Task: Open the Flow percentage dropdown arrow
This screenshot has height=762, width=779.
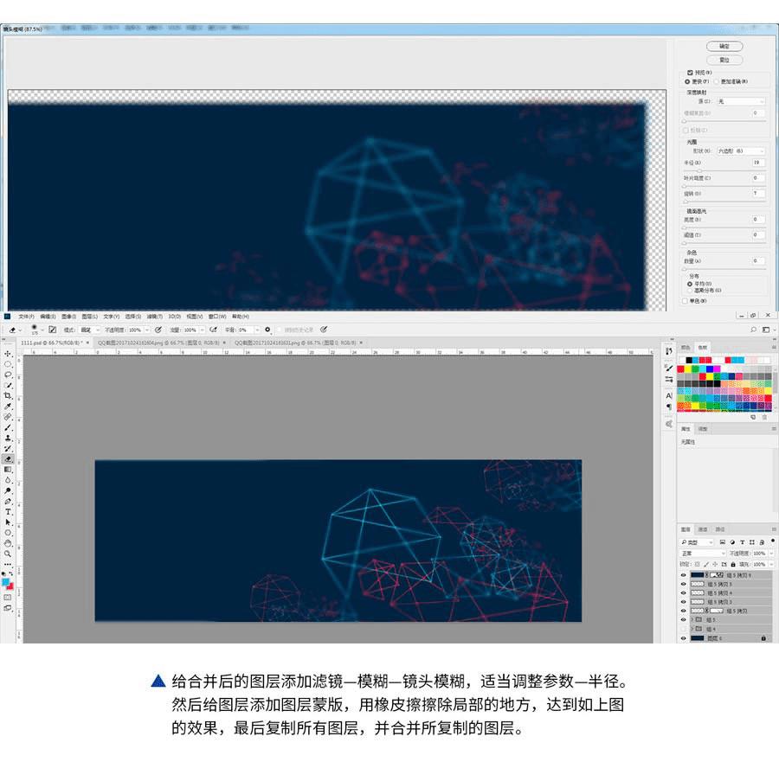Action: coord(203,330)
